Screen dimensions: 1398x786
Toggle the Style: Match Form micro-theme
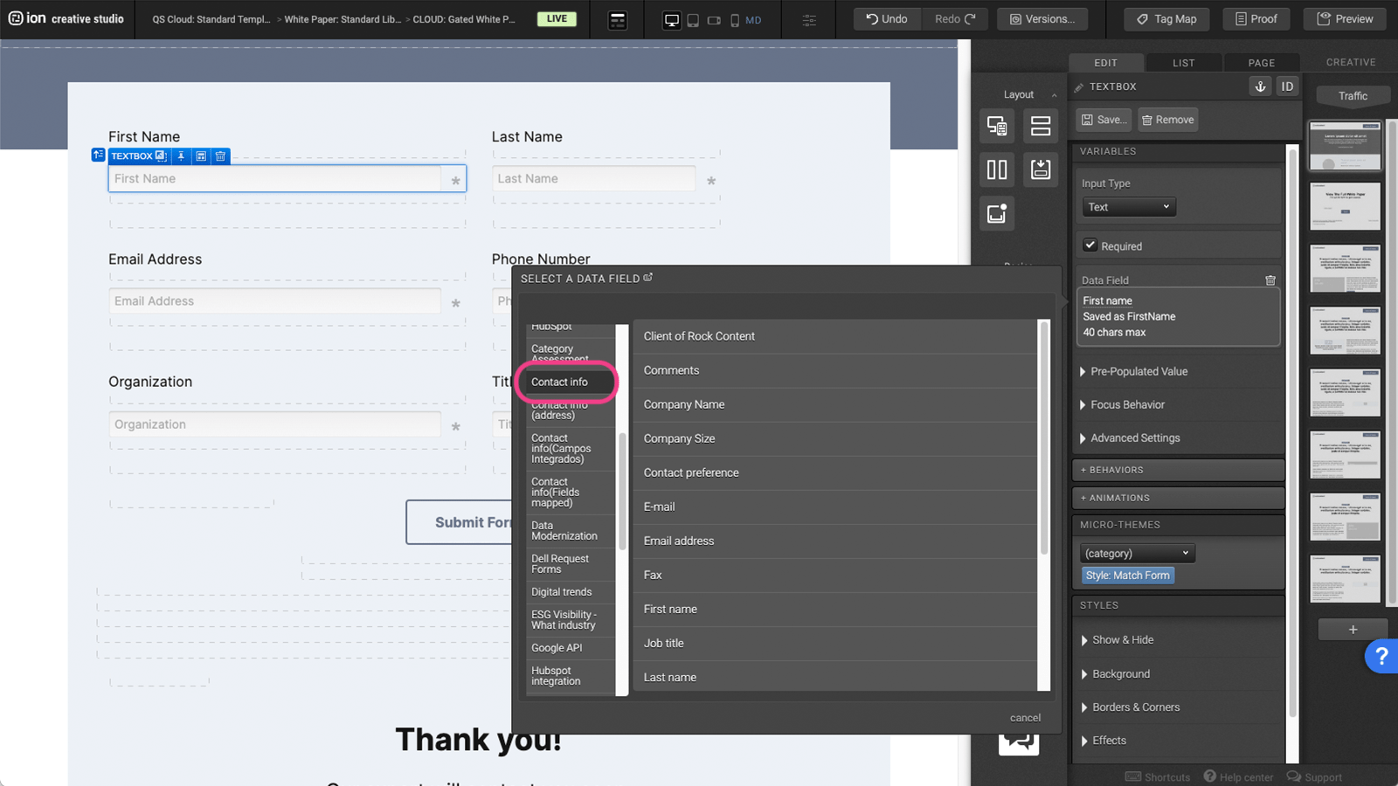pos(1127,576)
